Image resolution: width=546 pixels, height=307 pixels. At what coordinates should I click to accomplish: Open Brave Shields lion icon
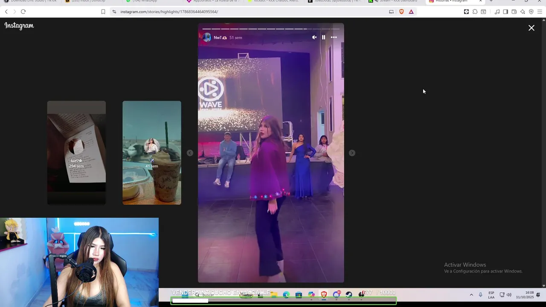pyautogui.click(x=401, y=12)
